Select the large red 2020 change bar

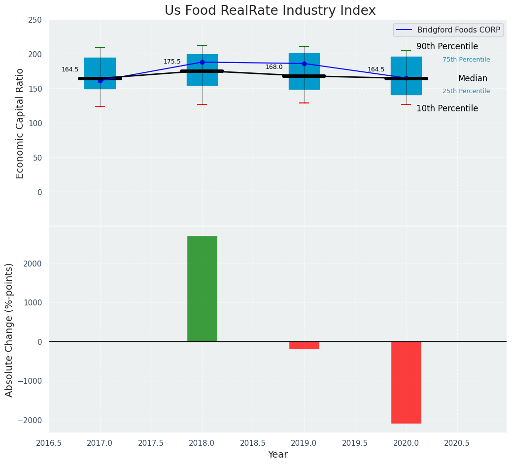[406, 382]
